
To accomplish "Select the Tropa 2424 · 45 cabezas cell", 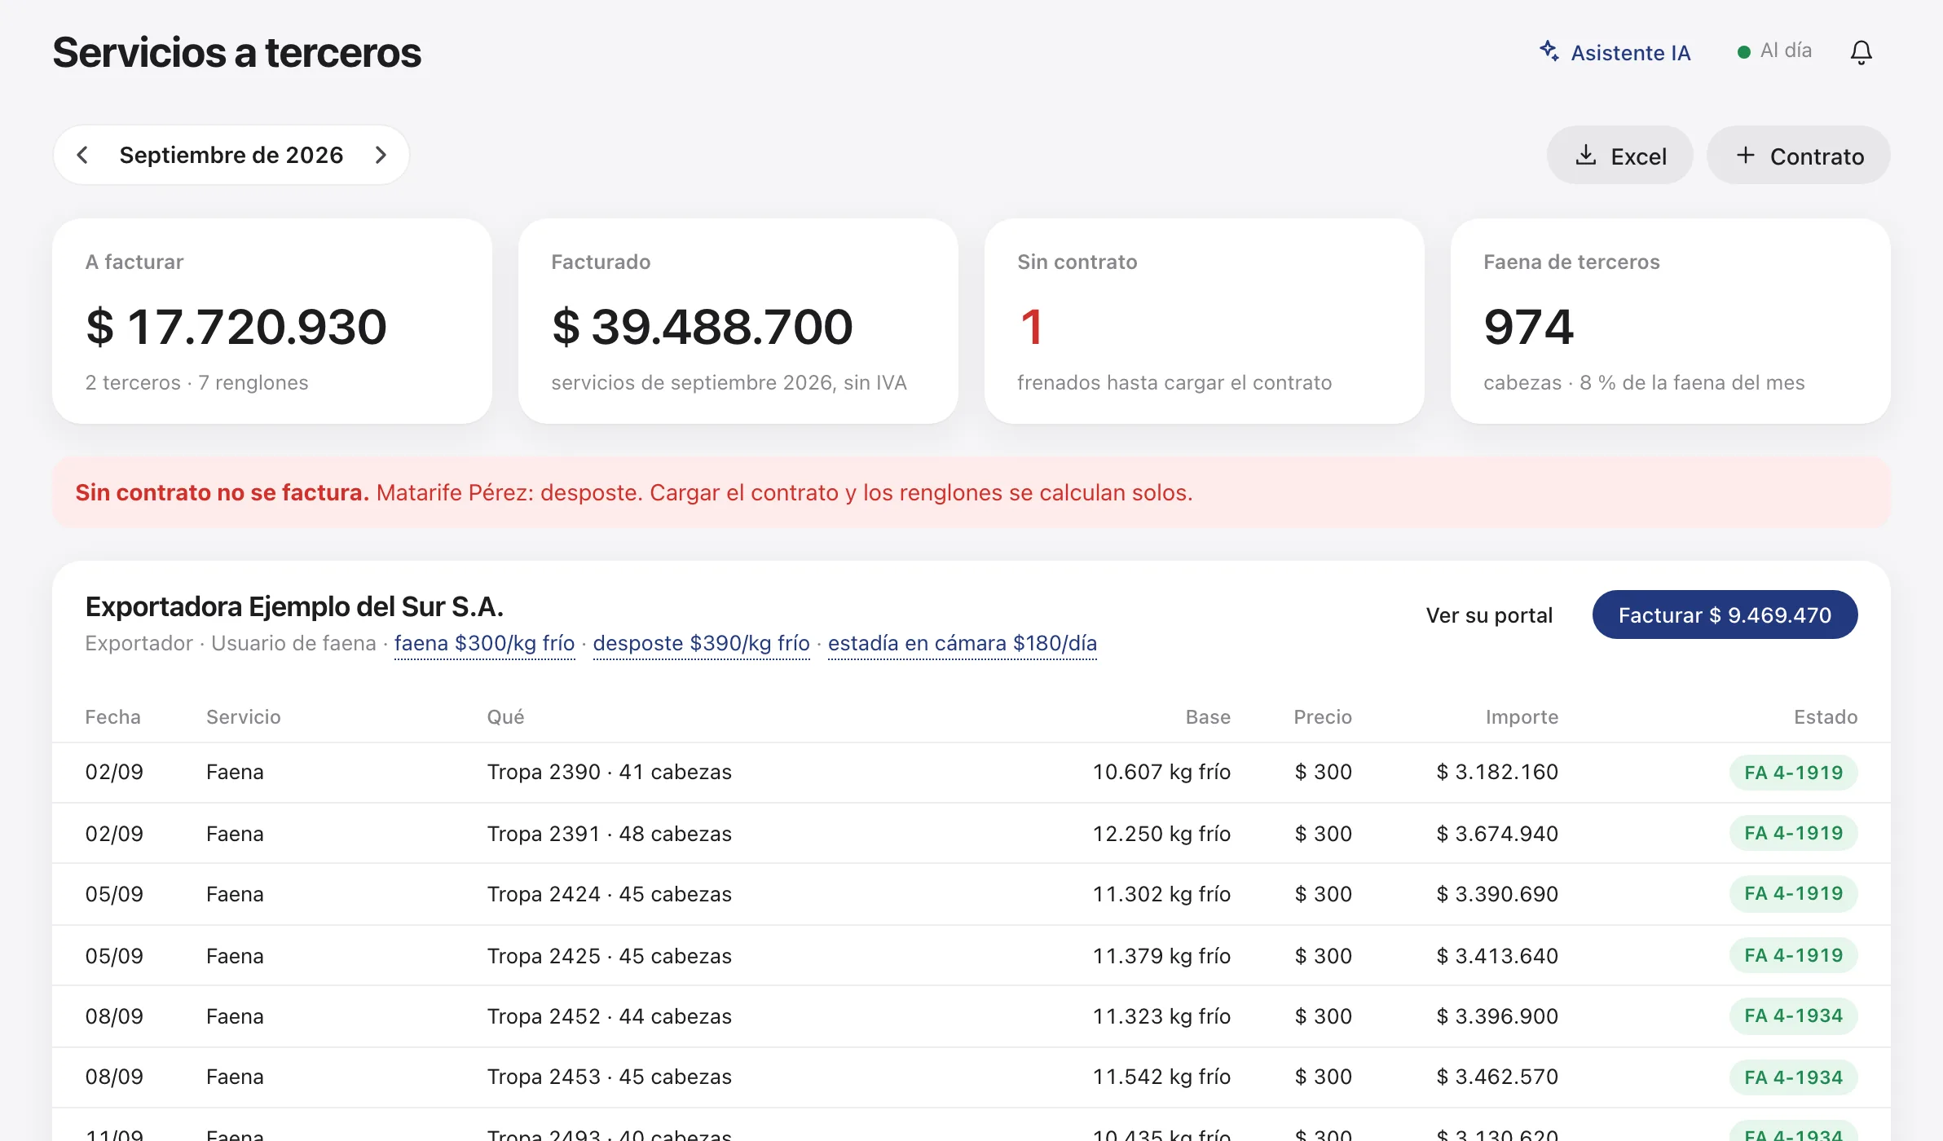I will pos(609,894).
